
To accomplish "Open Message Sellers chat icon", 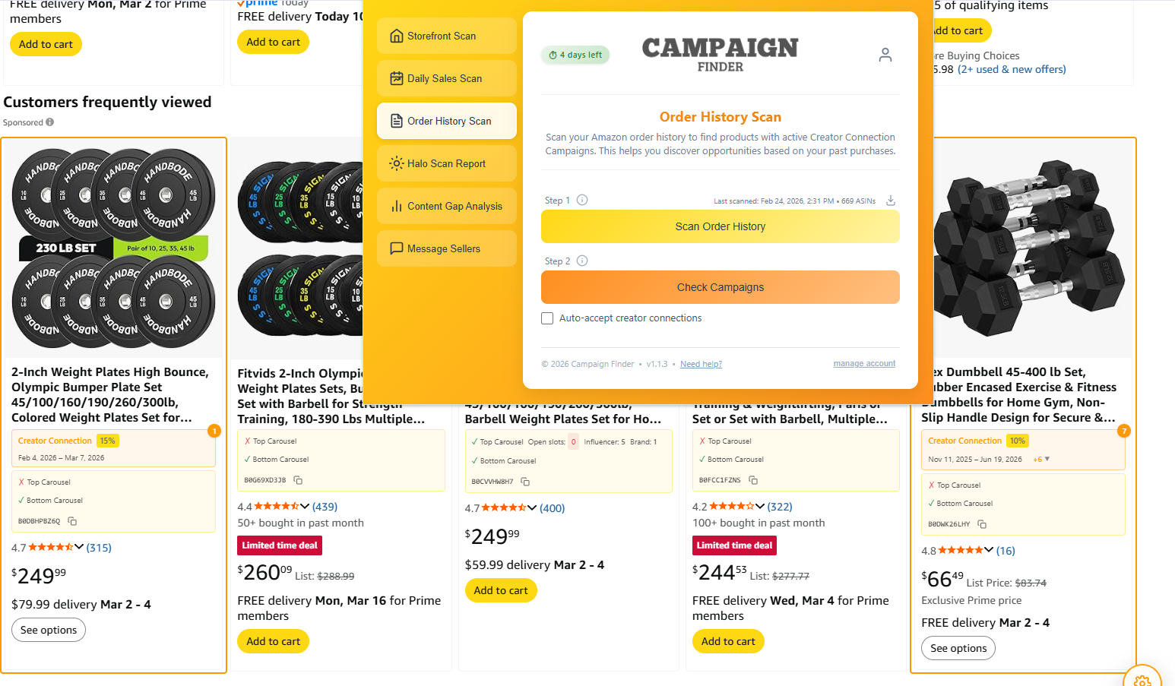I will point(395,248).
